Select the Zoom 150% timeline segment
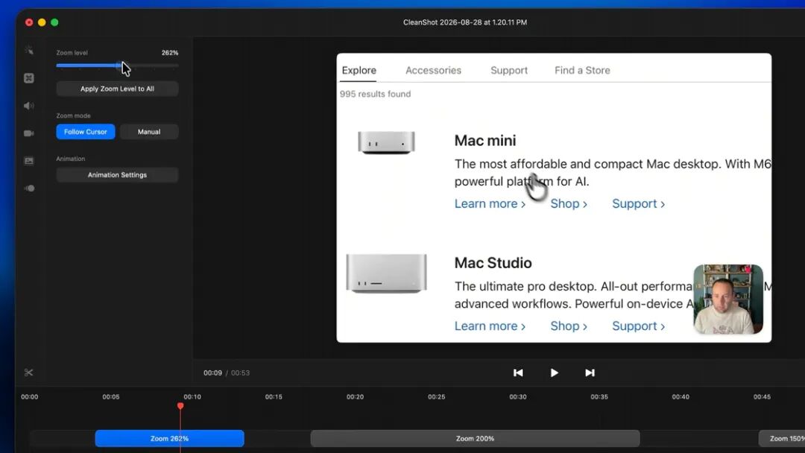The width and height of the screenshot is (805, 453). (x=782, y=439)
